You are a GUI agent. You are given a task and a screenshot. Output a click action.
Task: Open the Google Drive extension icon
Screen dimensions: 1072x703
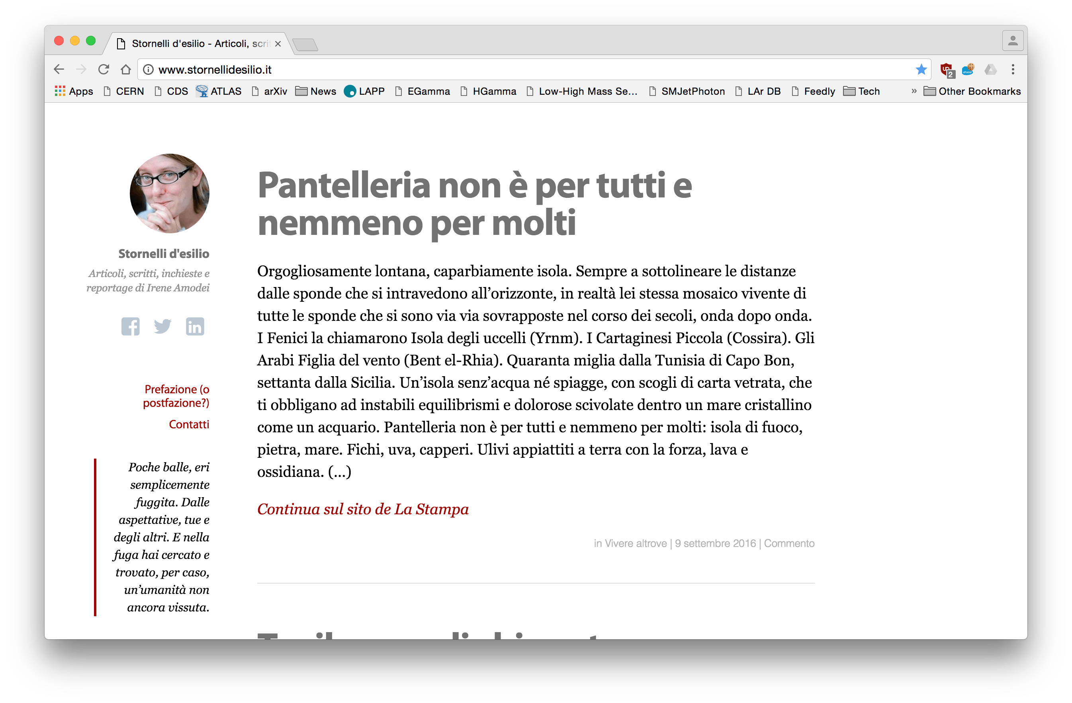pos(990,69)
